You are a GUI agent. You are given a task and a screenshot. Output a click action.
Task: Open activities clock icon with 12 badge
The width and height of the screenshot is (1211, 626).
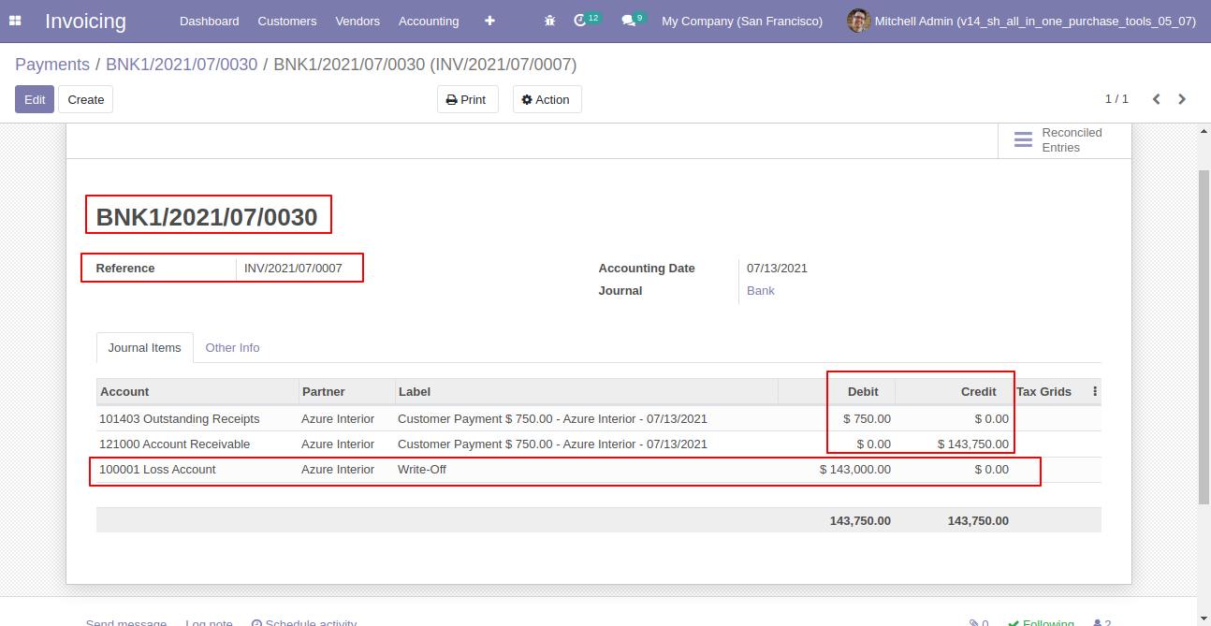tap(587, 20)
